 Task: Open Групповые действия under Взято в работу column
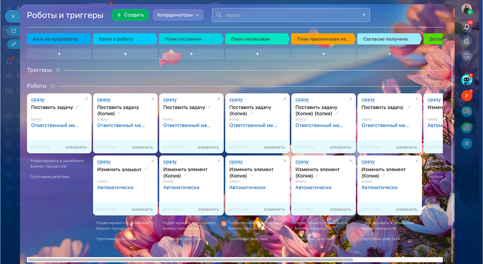[x=116, y=239]
